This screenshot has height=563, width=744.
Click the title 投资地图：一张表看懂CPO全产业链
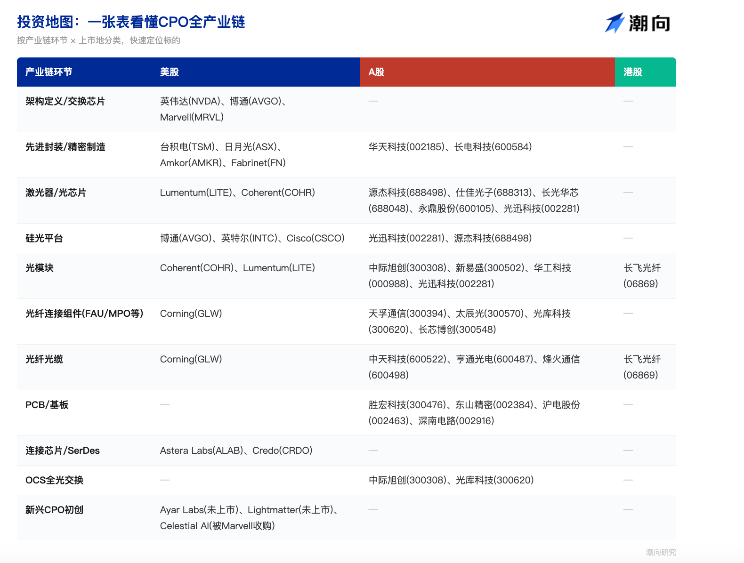pos(131,22)
